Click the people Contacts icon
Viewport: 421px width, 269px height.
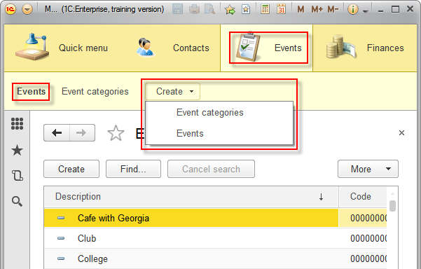point(146,47)
